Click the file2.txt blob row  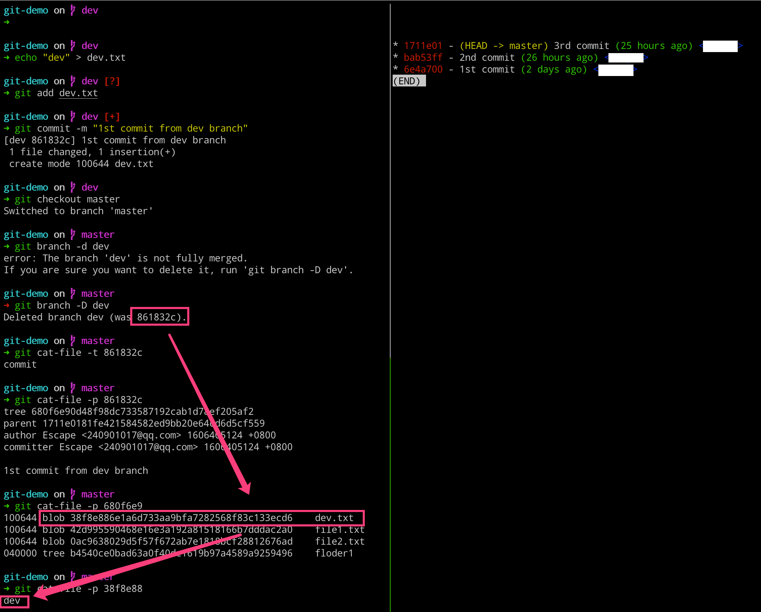click(x=184, y=542)
